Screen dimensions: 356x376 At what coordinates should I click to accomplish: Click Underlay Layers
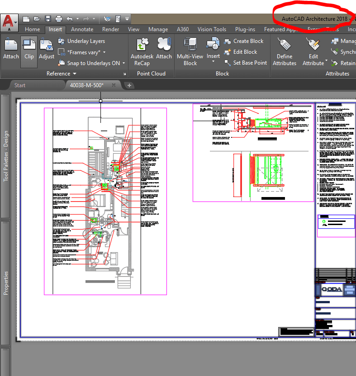point(81,41)
